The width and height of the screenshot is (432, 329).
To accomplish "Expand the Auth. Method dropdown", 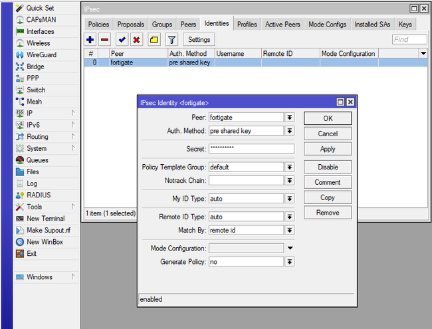I will pos(290,131).
